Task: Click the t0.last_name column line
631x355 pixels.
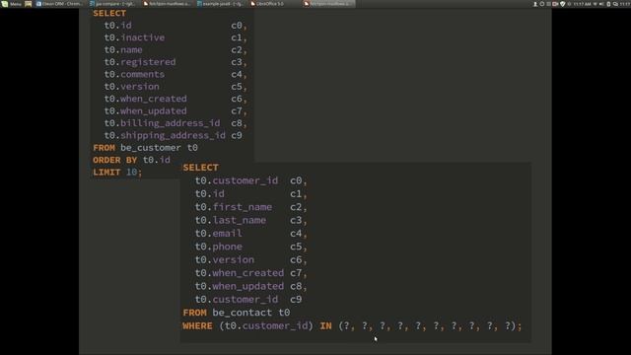Action: [x=251, y=220]
